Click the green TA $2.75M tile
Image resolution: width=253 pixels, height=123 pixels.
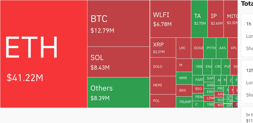pyautogui.click(x=199, y=19)
